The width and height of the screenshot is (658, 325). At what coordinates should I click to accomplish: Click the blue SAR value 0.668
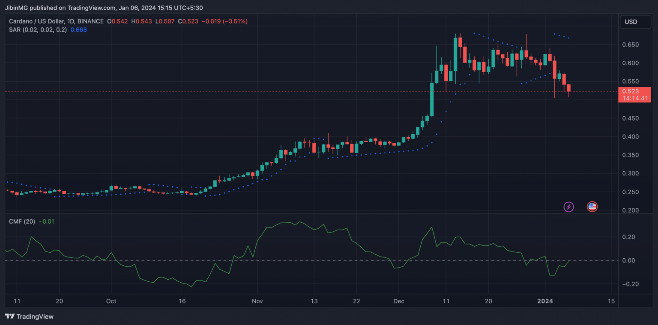tap(79, 30)
